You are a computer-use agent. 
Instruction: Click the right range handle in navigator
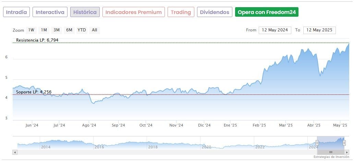coord(344,143)
